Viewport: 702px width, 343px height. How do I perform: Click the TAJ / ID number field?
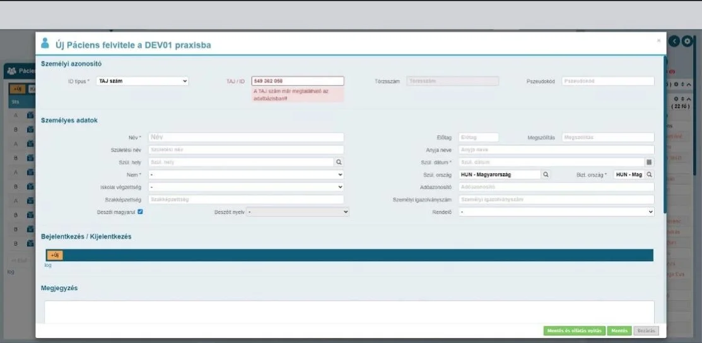(x=298, y=81)
